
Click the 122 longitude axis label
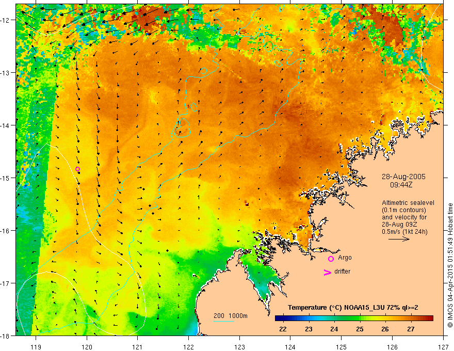[x=188, y=347]
